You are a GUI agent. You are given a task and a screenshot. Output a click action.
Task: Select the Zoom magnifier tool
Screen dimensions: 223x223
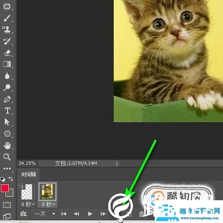point(7,157)
